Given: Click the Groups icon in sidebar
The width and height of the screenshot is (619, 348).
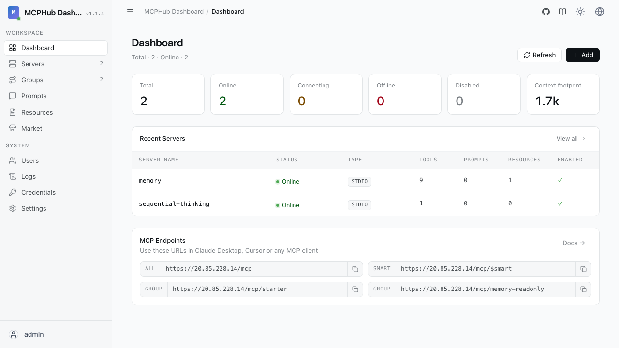Looking at the screenshot, I should [x=13, y=80].
